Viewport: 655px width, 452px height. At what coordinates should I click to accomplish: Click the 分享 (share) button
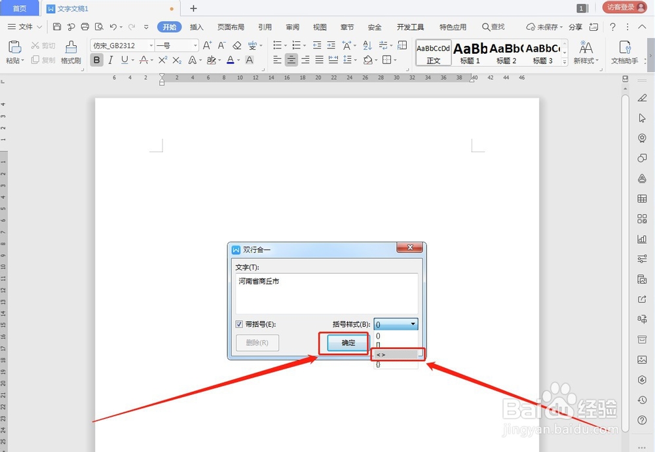[575, 27]
